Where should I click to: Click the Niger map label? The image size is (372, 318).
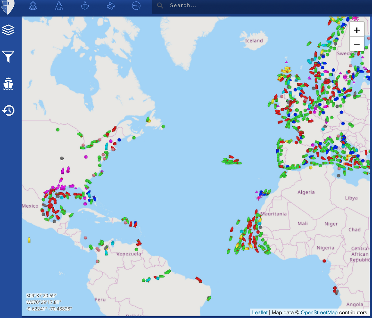[331, 224]
